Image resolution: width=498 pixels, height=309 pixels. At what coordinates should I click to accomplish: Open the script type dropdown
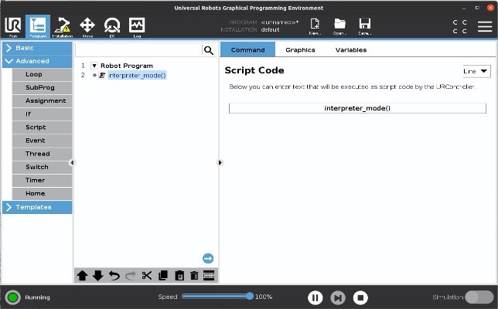[476, 71]
